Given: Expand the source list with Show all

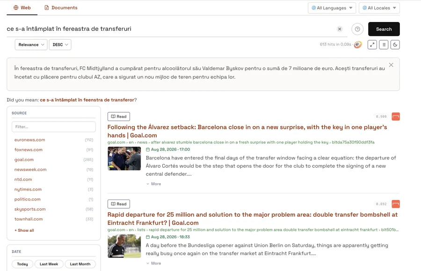Looking at the screenshot, I should (x=24, y=230).
